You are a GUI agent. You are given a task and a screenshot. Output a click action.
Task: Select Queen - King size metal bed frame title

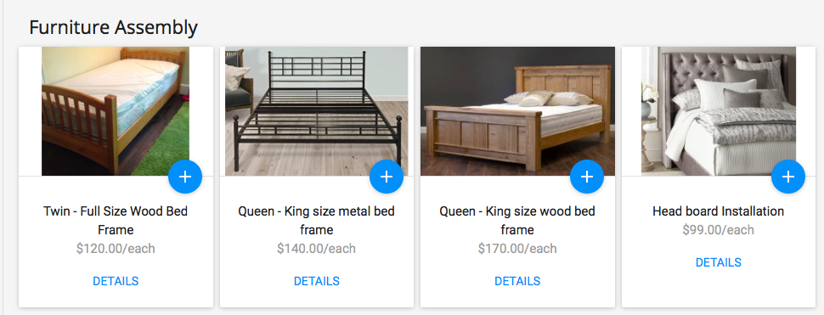point(316,221)
